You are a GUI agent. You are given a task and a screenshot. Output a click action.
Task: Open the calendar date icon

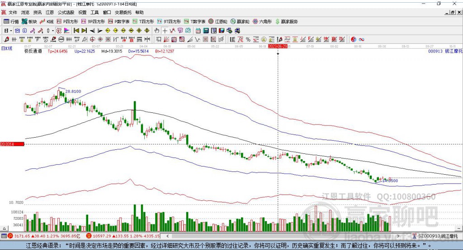click(x=198, y=31)
